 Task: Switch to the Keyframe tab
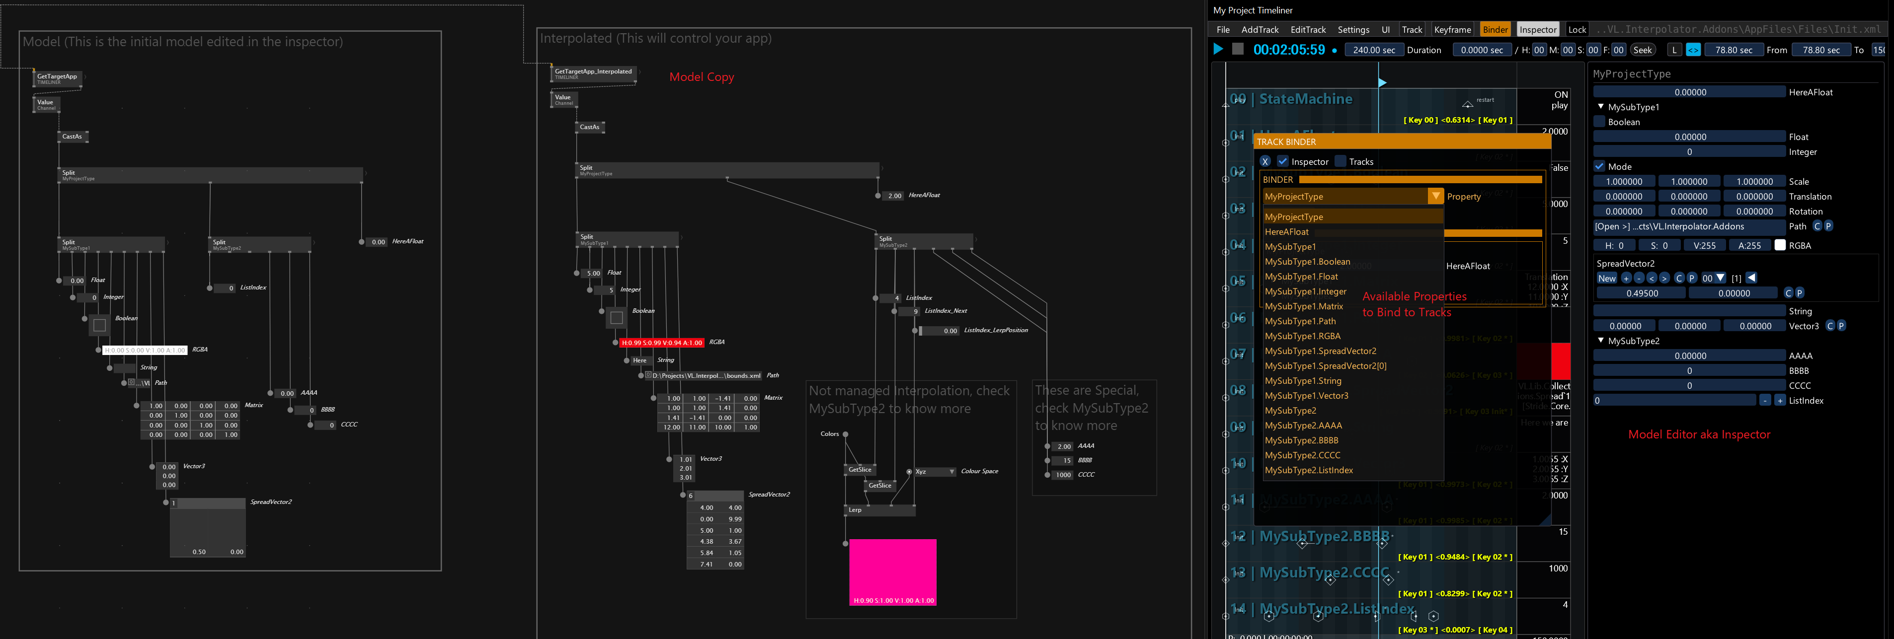tap(1452, 29)
